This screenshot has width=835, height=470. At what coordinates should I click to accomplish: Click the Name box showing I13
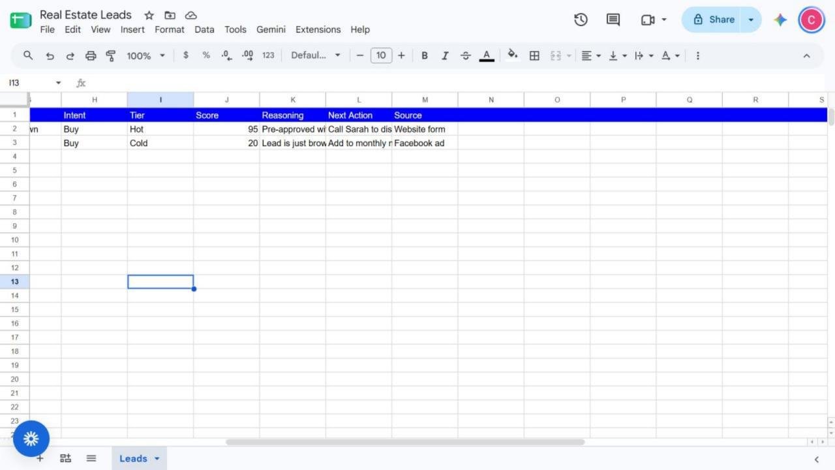28,83
